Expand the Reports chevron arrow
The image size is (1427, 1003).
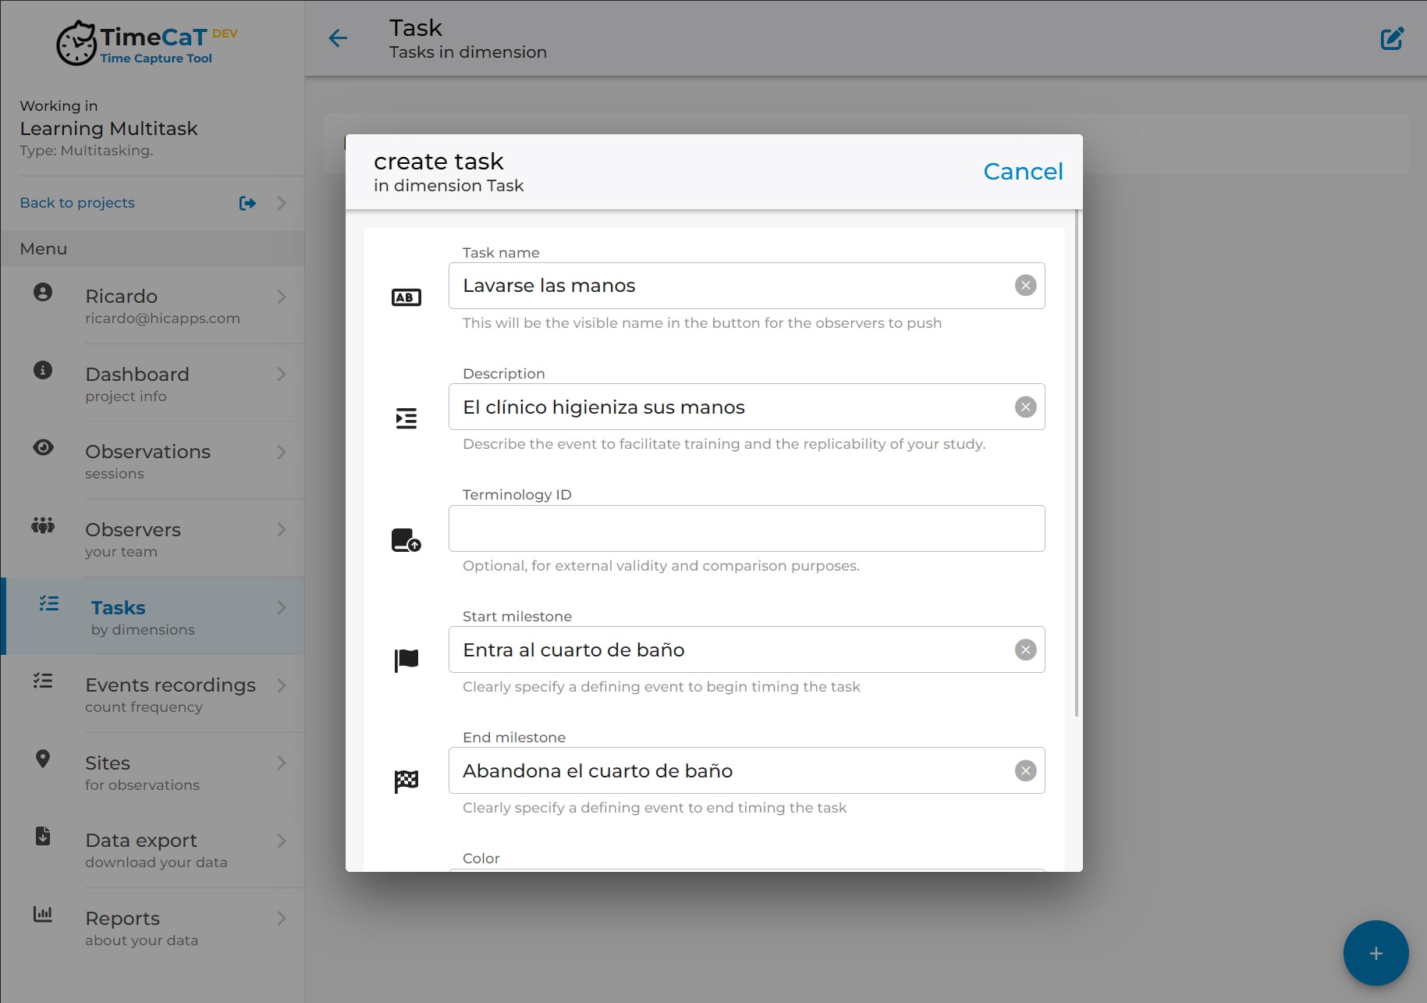(282, 919)
